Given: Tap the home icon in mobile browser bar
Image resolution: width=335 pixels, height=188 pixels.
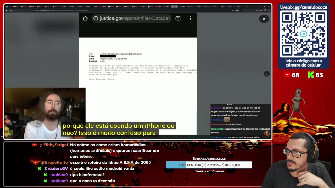Looking at the screenshot, I should pos(85,18).
